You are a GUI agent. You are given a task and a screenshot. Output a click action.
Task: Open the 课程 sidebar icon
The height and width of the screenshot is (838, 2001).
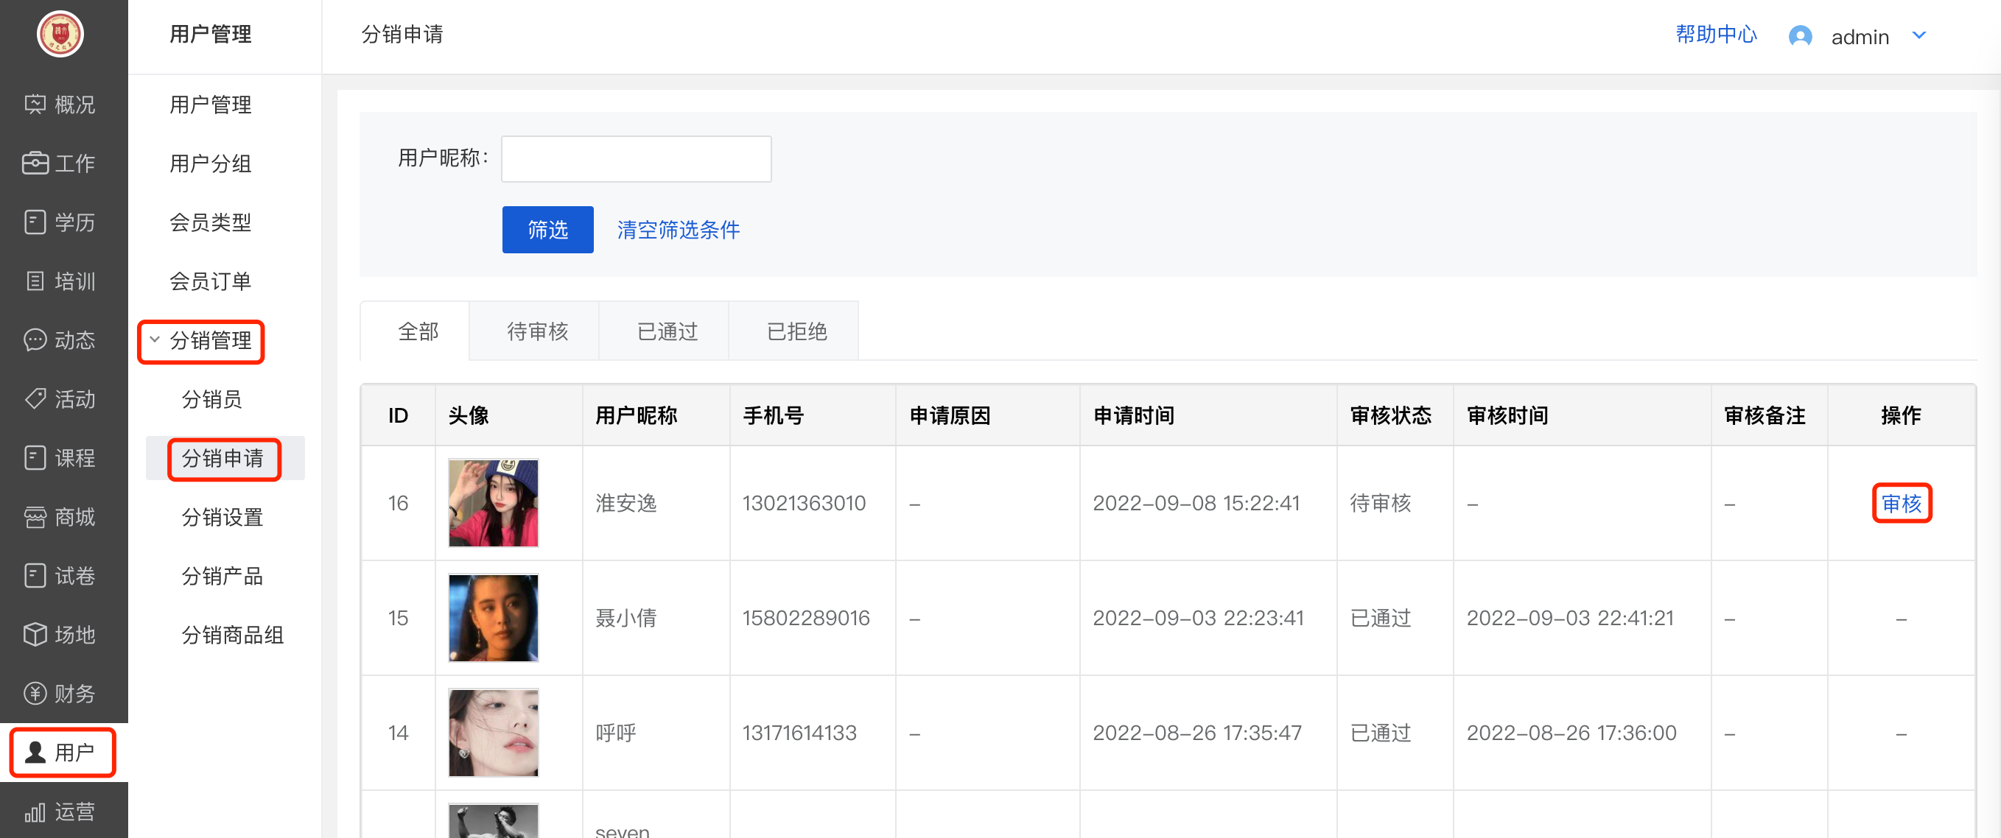[x=35, y=457]
